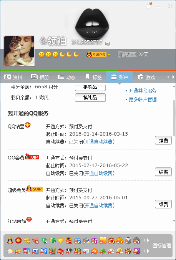Show next tabs with right tab arrow
The width and height of the screenshot is (176, 260).
173,77
